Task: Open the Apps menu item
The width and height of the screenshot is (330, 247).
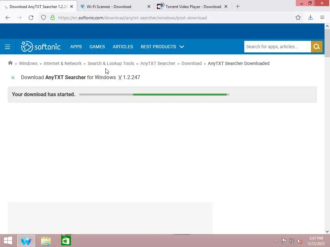Action: click(x=76, y=47)
